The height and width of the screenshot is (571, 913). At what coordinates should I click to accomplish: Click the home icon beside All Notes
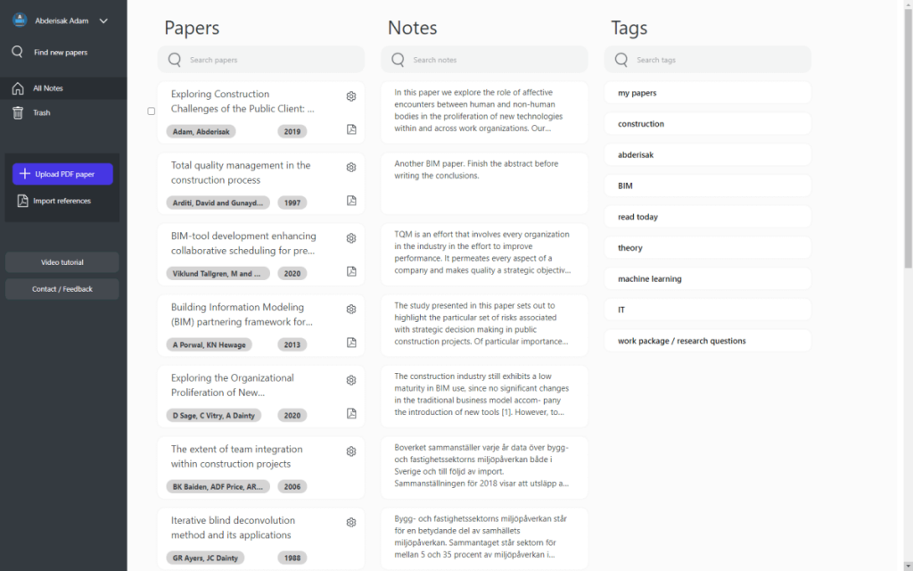pos(18,88)
